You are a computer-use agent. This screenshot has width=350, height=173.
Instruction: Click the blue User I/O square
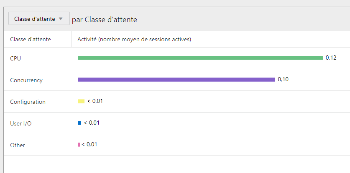(79, 123)
